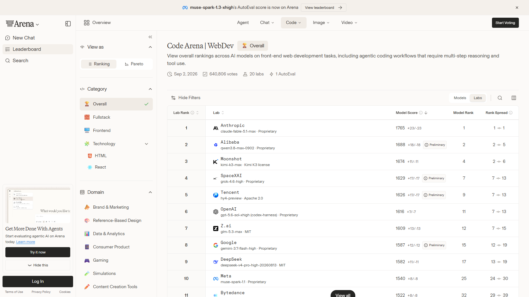This screenshot has width=529, height=297.
Task: Sort the Lab Rank column
Action: [197, 113]
